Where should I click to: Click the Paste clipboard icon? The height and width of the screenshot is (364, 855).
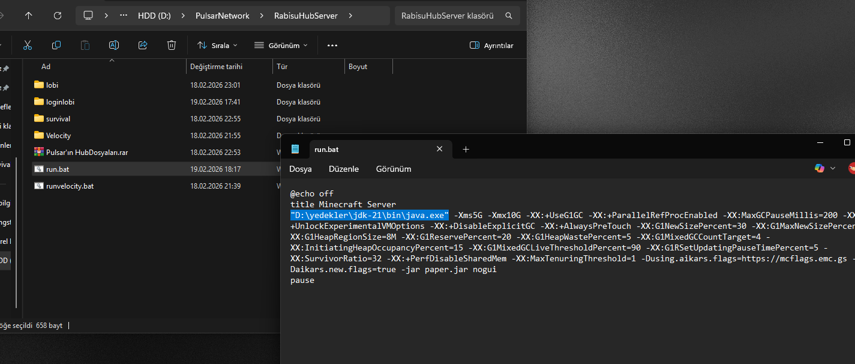pos(85,45)
